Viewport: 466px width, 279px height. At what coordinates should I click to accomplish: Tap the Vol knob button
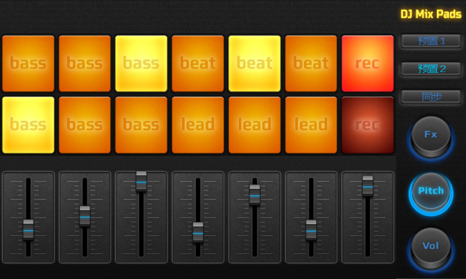[x=430, y=246]
